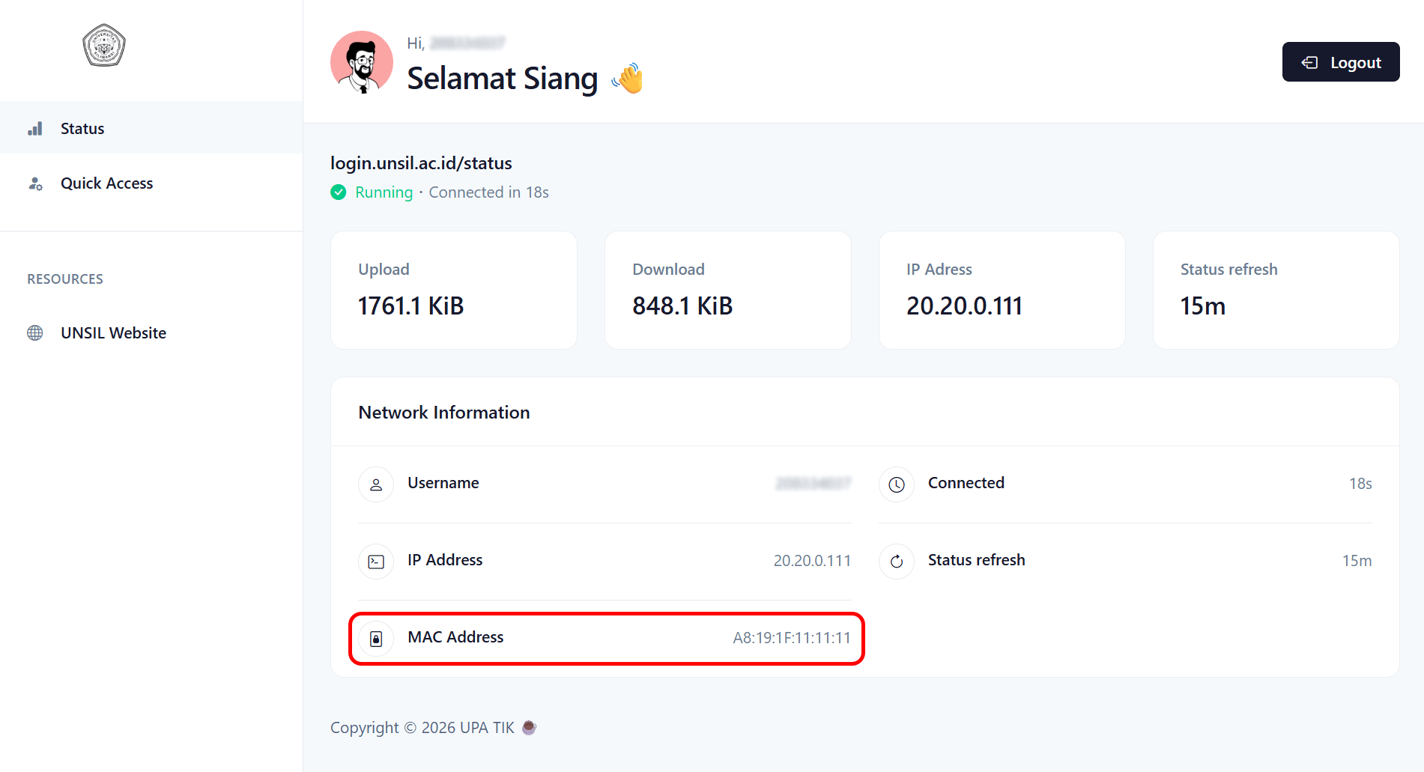
Task: Click the user avatar picture
Action: (362, 62)
